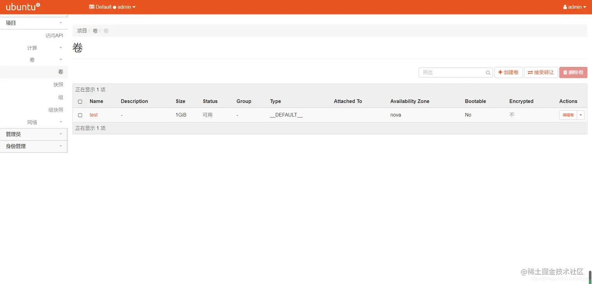Open 访问API in sidebar
Viewport: 592px width, 284px height.
(54, 36)
